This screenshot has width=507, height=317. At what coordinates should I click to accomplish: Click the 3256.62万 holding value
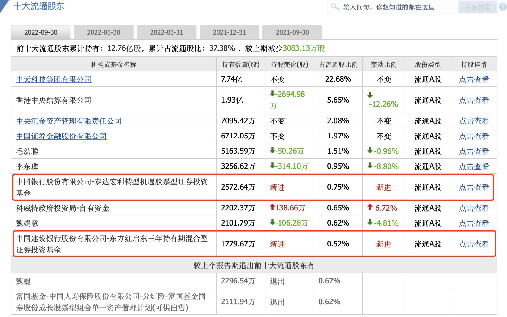[238, 166]
